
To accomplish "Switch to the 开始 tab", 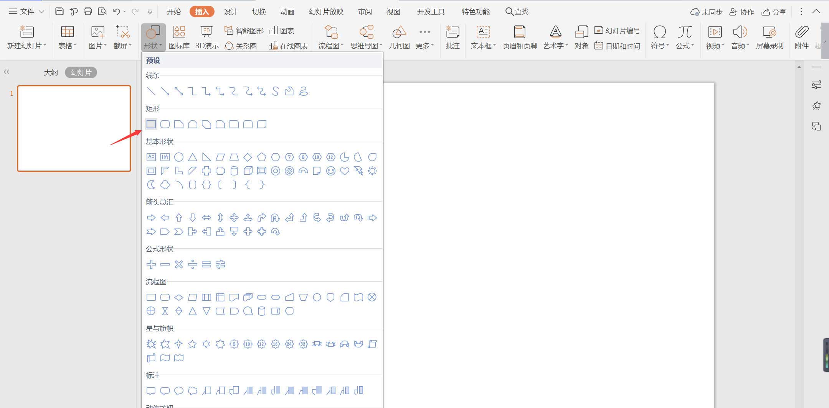I will coord(173,11).
